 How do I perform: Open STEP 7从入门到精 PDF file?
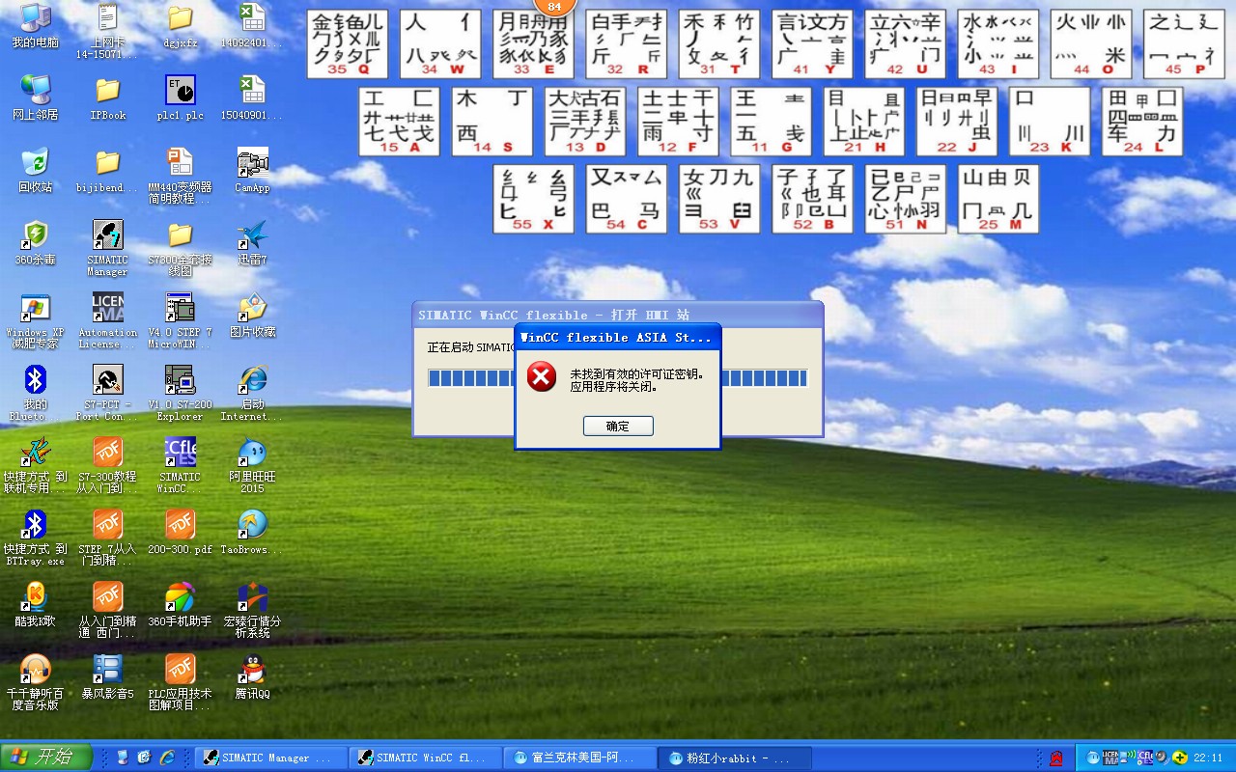coord(107,537)
